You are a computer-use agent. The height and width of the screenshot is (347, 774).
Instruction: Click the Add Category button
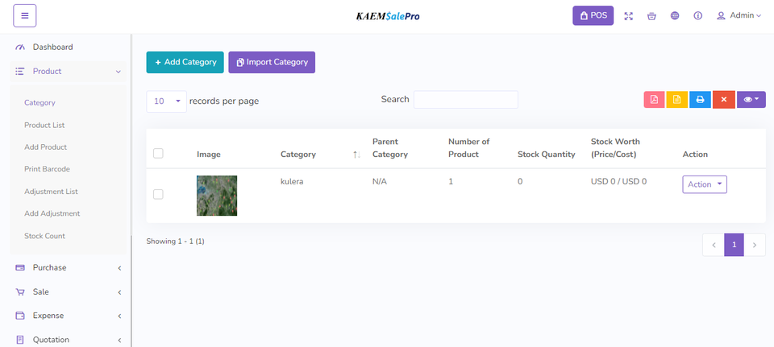click(185, 63)
